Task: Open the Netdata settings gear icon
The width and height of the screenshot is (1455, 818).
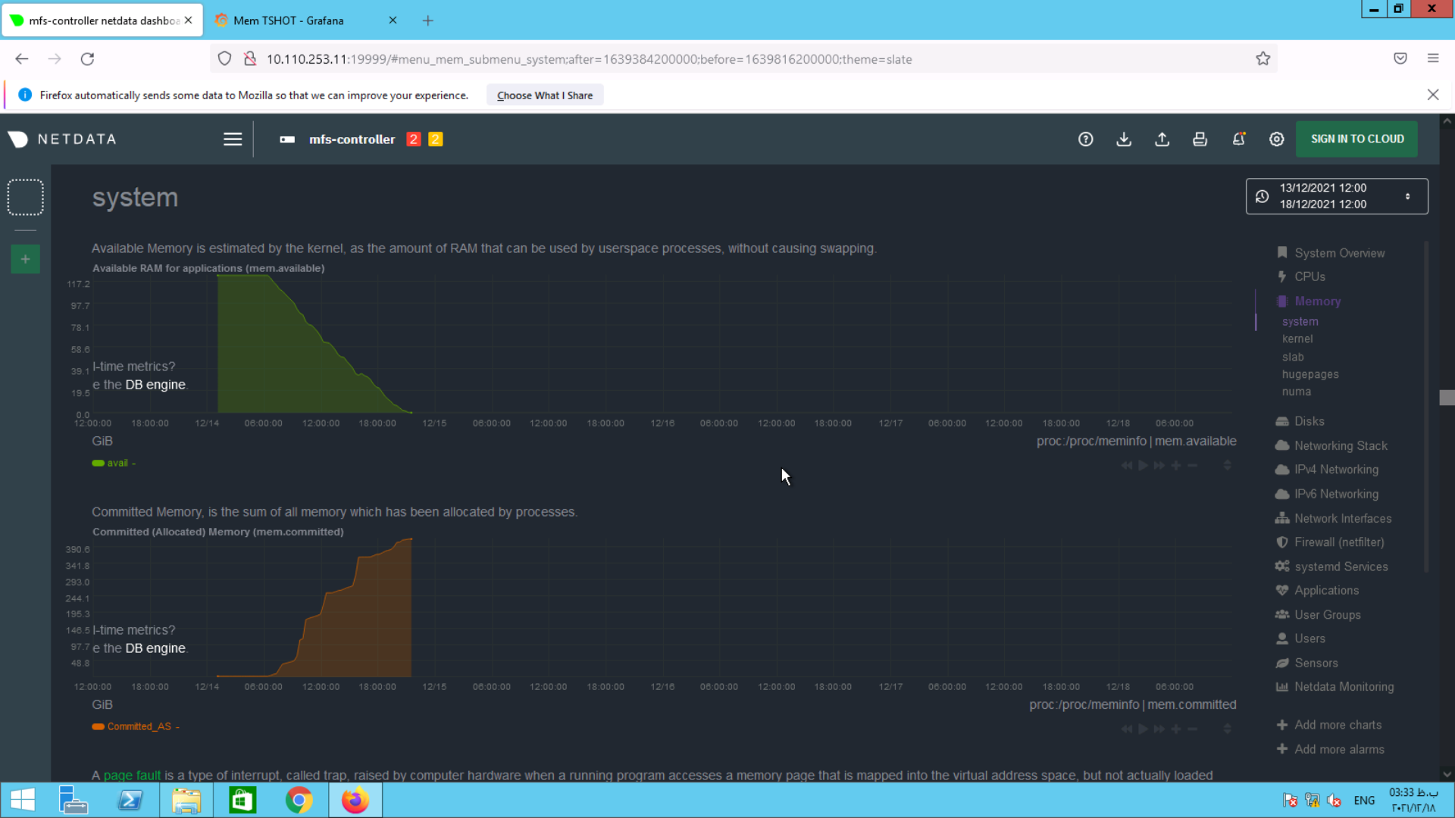Action: 1277,139
